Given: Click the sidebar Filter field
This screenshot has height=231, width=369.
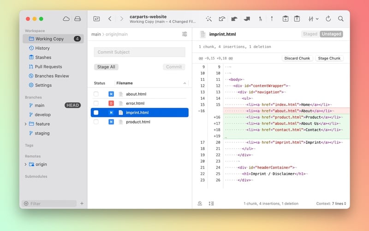Looking at the screenshot, I should tap(49, 204).
